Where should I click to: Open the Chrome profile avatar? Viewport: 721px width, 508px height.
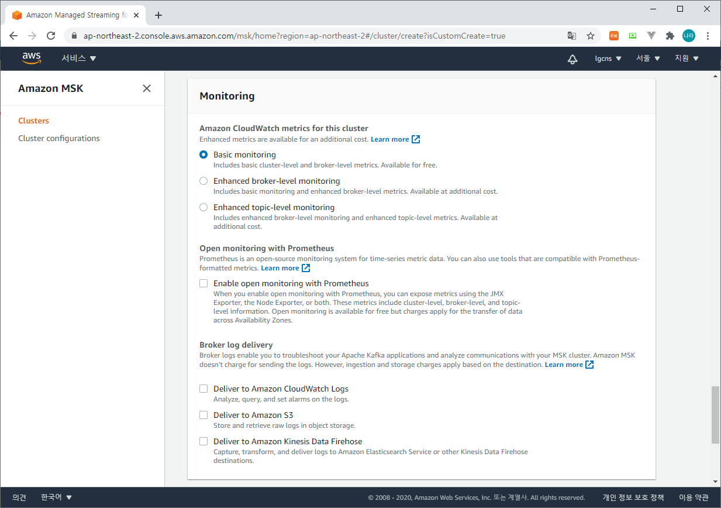[689, 36]
